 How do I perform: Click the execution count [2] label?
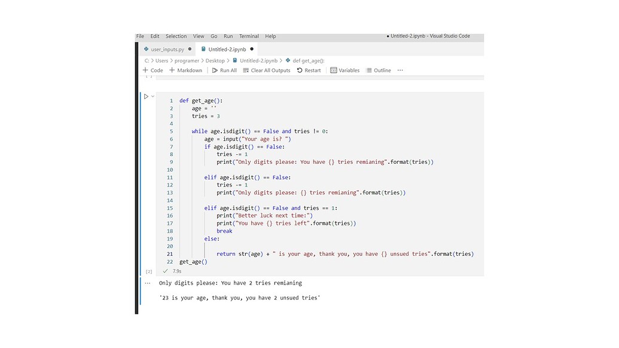(x=149, y=271)
